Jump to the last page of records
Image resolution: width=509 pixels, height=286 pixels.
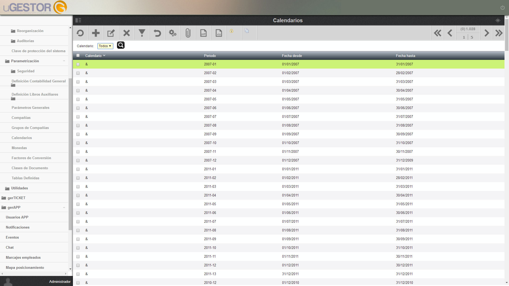[x=499, y=33]
